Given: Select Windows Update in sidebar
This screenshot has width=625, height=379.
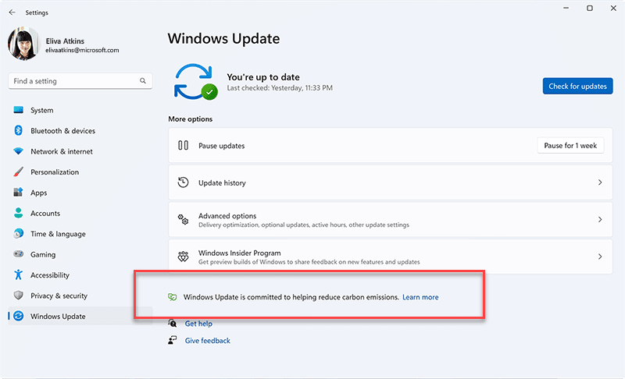Looking at the screenshot, I should [x=80, y=316].
